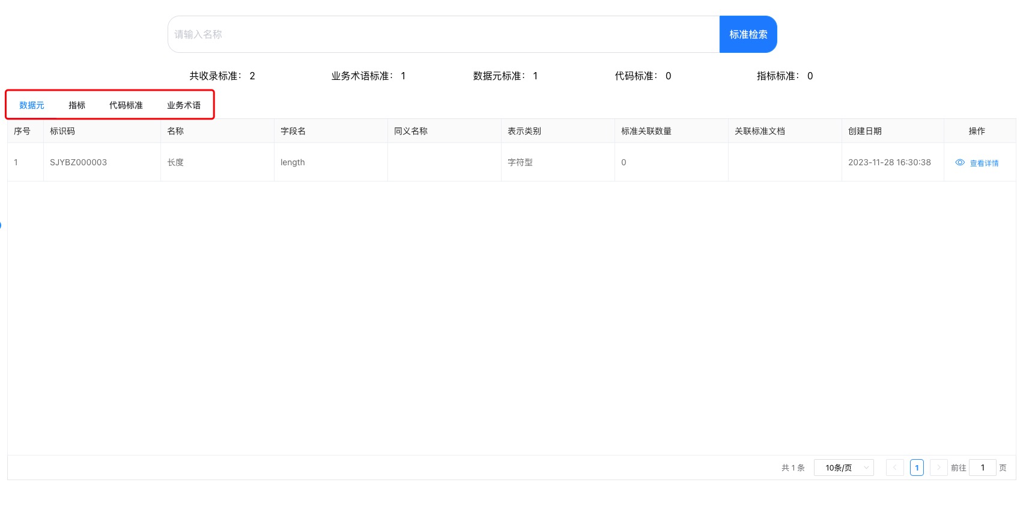Click the 创建日期 column header
The width and height of the screenshot is (1035, 524).
click(893, 131)
